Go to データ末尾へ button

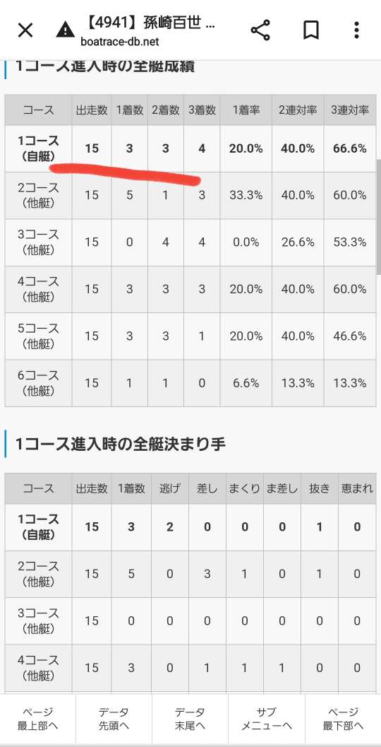click(190, 719)
